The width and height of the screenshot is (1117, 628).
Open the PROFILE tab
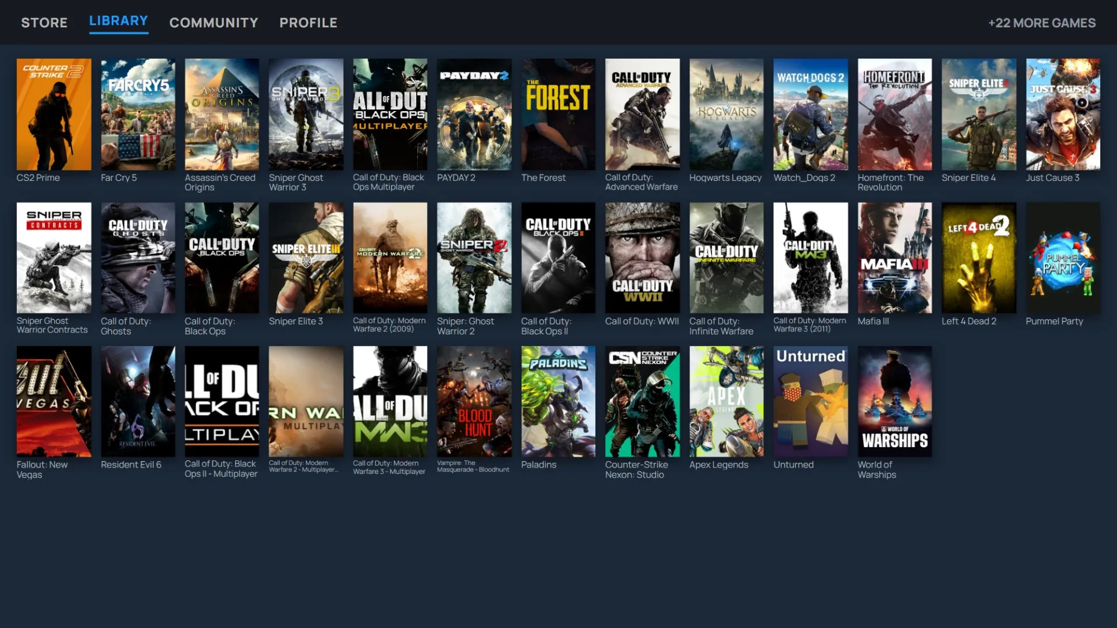[x=308, y=23]
